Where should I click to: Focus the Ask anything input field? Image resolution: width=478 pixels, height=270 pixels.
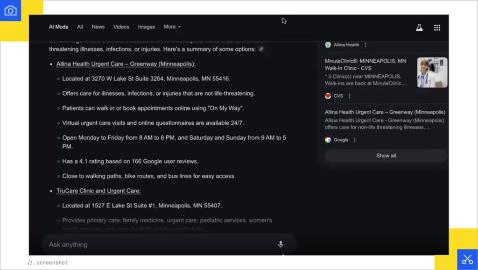(159, 244)
